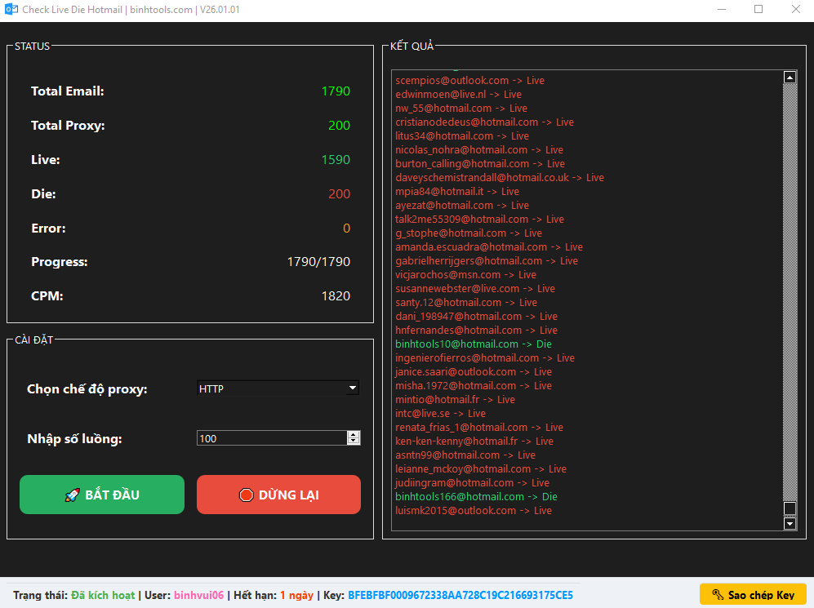Image resolution: width=814 pixels, height=608 pixels.
Task: Click the results scrollbar track in the middle
Action: click(790, 294)
